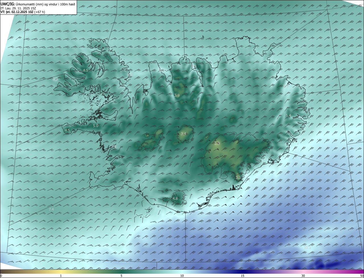Click the "10" tick on the color scale

pyautogui.click(x=182, y=276)
